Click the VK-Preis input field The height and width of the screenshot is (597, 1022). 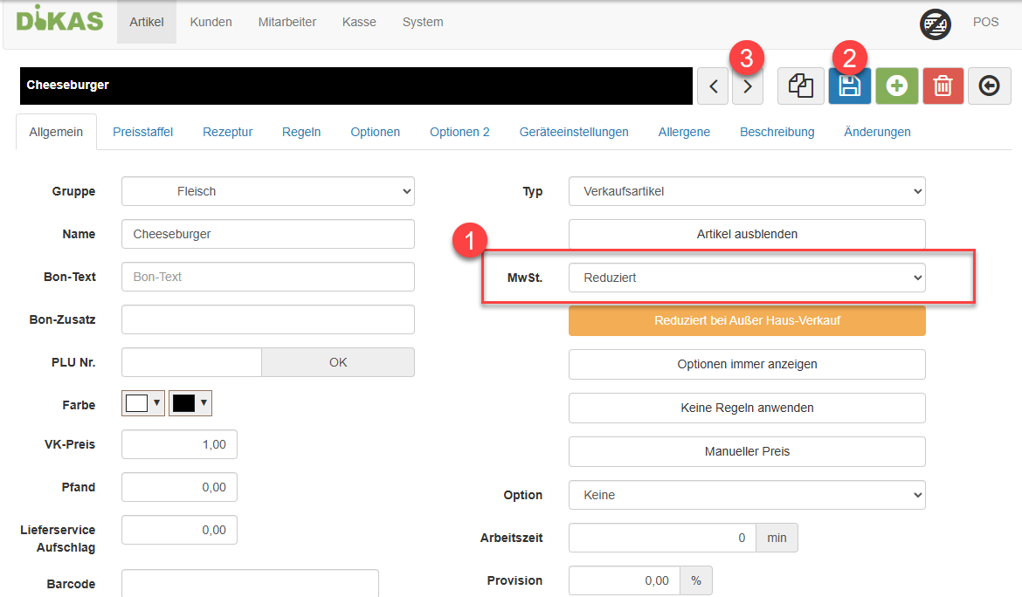(179, 444)
